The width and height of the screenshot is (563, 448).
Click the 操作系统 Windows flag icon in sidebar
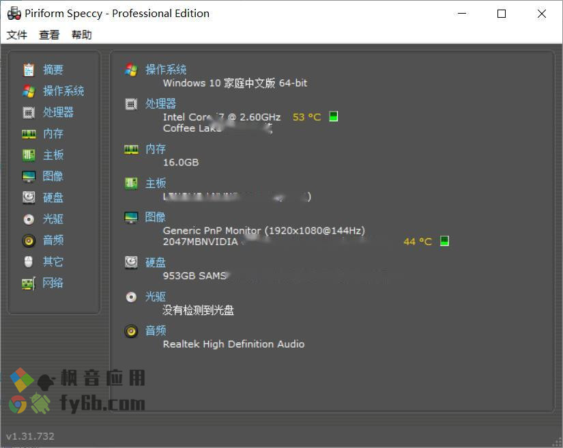[x=29, y=91]
